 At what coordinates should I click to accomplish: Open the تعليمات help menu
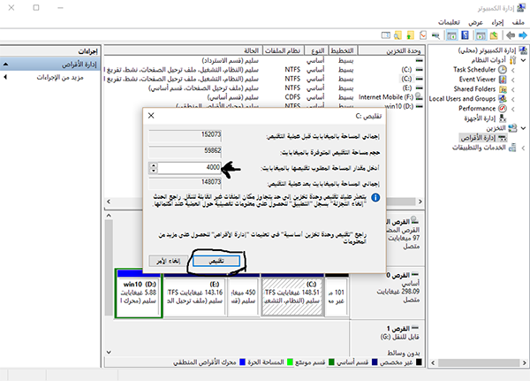click(x=448, y=19)
